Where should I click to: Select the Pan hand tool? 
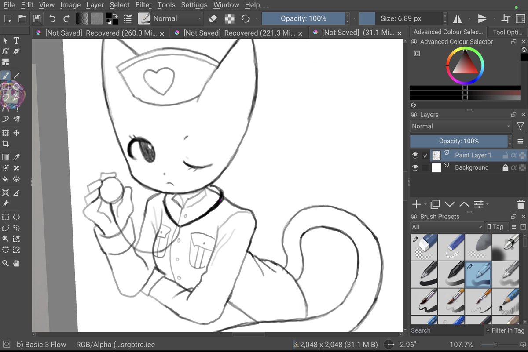(x=16, y=263)
